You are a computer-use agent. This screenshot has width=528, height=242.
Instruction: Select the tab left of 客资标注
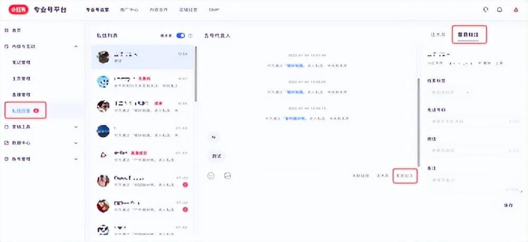tap(438, 35)
